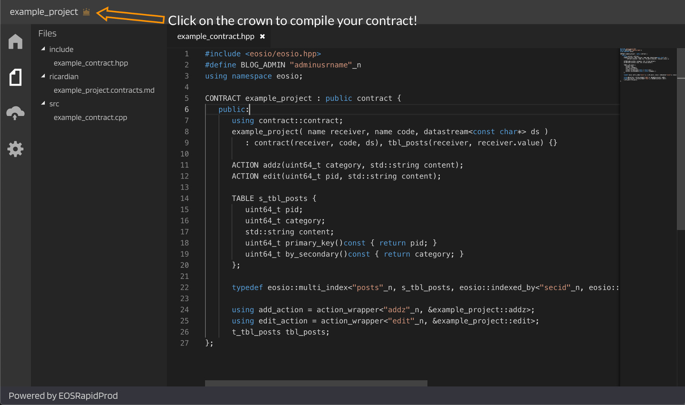
Task: Collapse the ricardian folder
Action: click(x=43, y=76)
